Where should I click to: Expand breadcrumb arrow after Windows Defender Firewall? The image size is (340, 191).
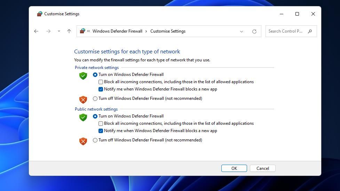click(146, 31)
